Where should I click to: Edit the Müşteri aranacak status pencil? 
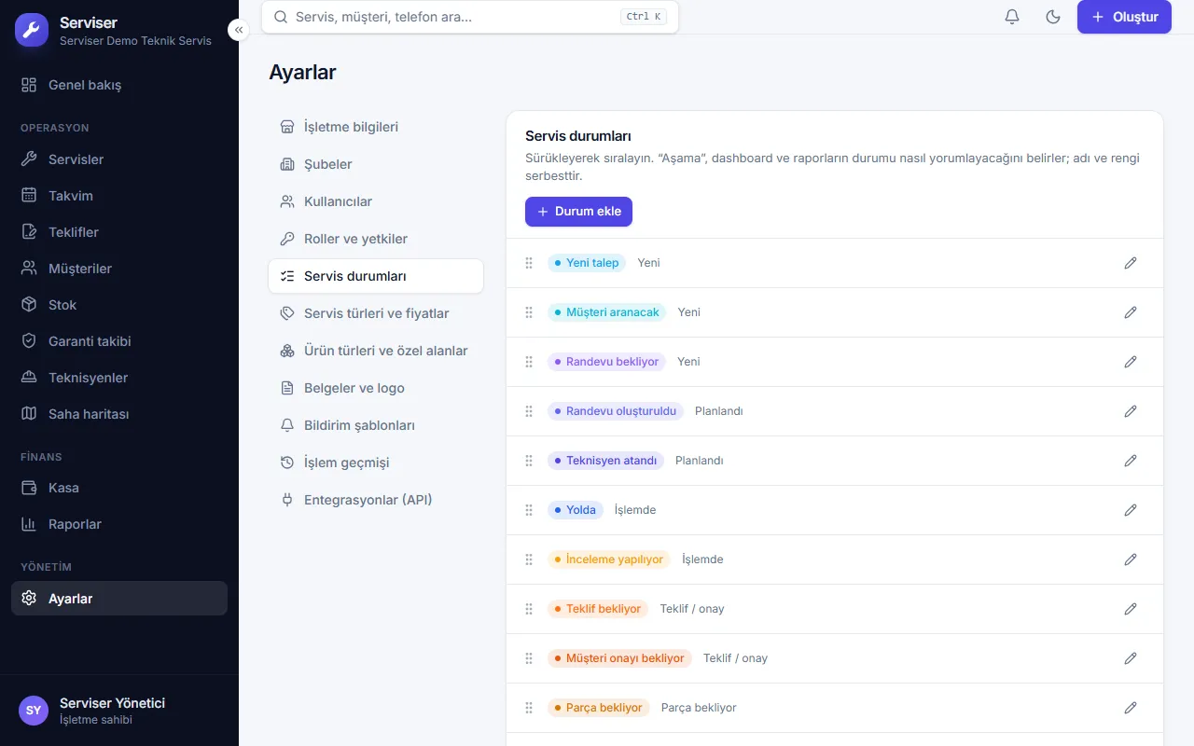[1131, 312]
